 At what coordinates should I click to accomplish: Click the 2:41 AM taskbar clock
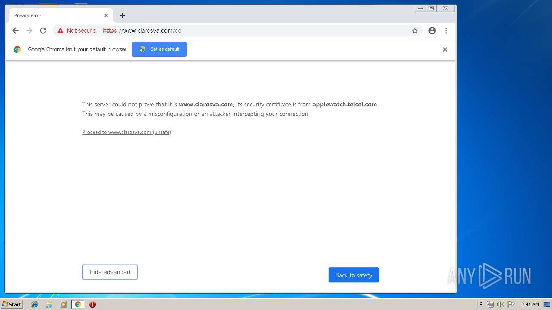click(530, 304)
